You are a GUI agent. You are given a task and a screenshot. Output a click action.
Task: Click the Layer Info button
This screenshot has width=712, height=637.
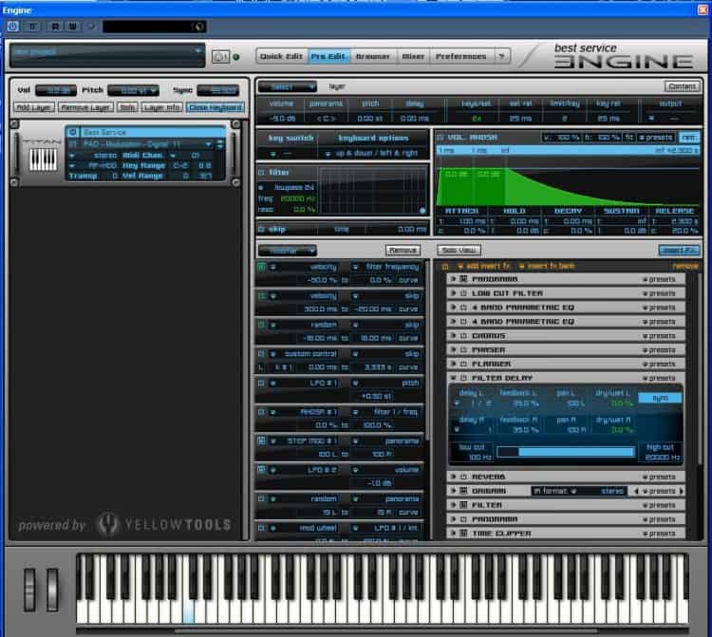point(162,107)
